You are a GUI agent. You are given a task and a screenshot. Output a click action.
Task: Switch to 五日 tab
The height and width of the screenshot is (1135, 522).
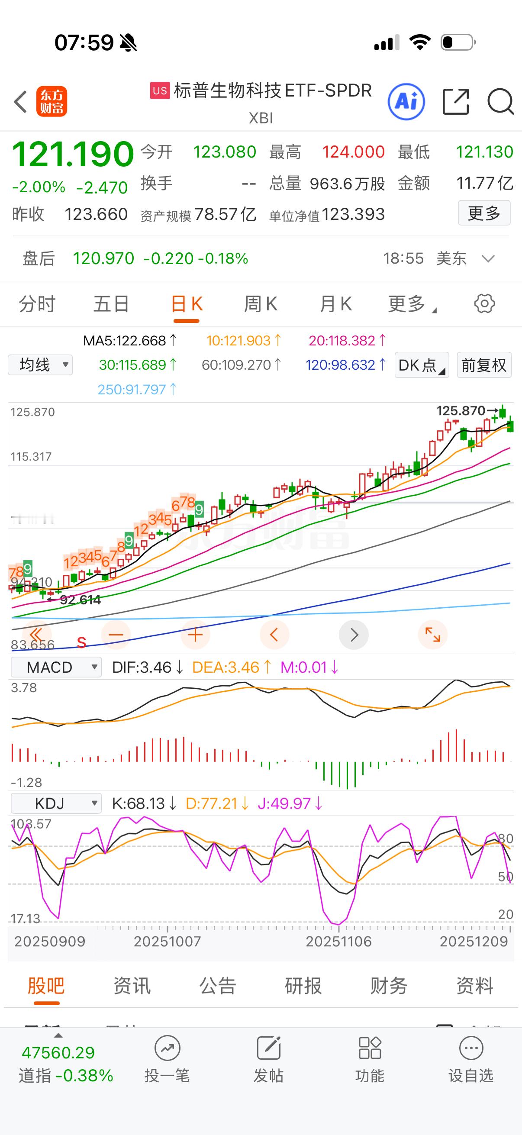(111, 304)
